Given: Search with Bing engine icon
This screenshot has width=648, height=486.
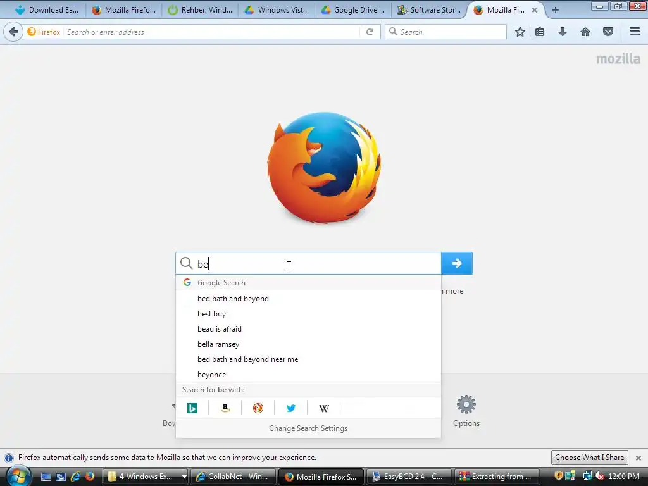Looking at the screenshot, I should tap(192, 408).
